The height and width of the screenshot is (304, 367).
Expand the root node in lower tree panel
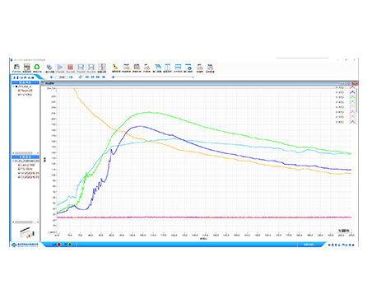(x=13, y=161)
